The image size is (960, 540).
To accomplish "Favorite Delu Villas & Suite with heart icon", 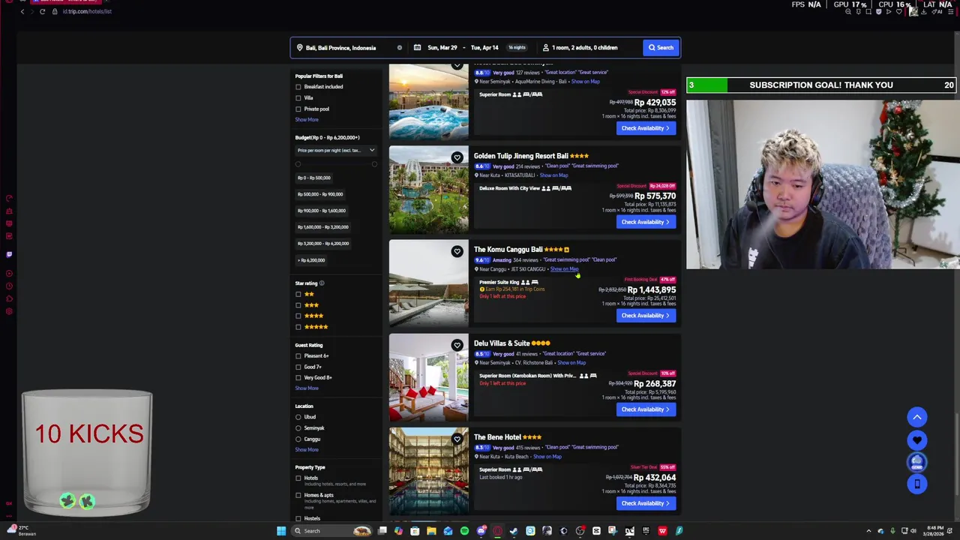I will pos(457,345).
